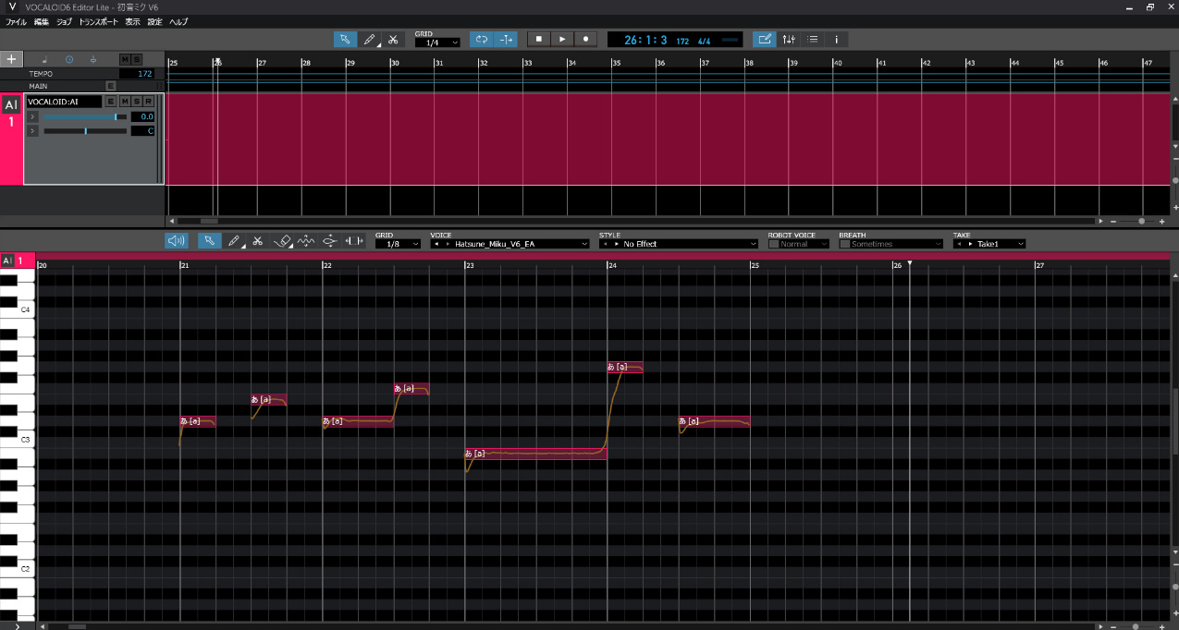The width and height of the screenshot is (1179, 630).
Task: Click the tempo value 172 field
Action: (143, 73)
